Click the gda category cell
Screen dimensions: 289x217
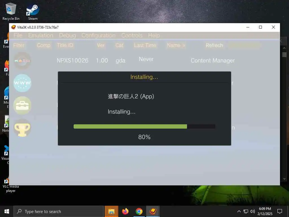click(121, 61)
